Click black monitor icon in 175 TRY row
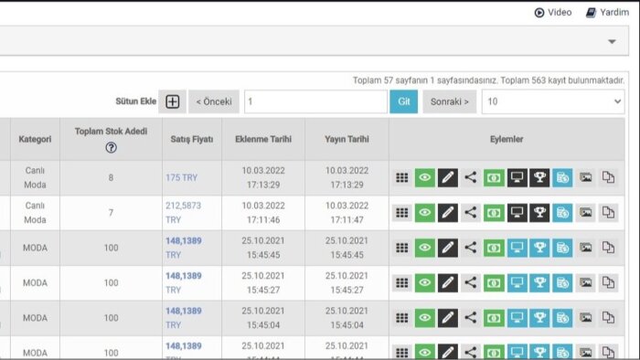640x360 pixels. point(517,178)
